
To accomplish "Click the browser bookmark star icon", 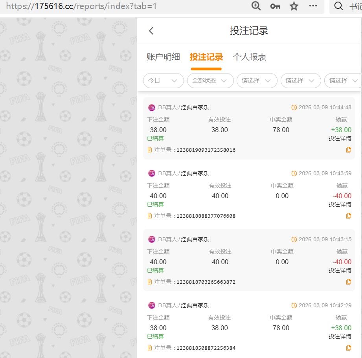I will click(294, 6).
